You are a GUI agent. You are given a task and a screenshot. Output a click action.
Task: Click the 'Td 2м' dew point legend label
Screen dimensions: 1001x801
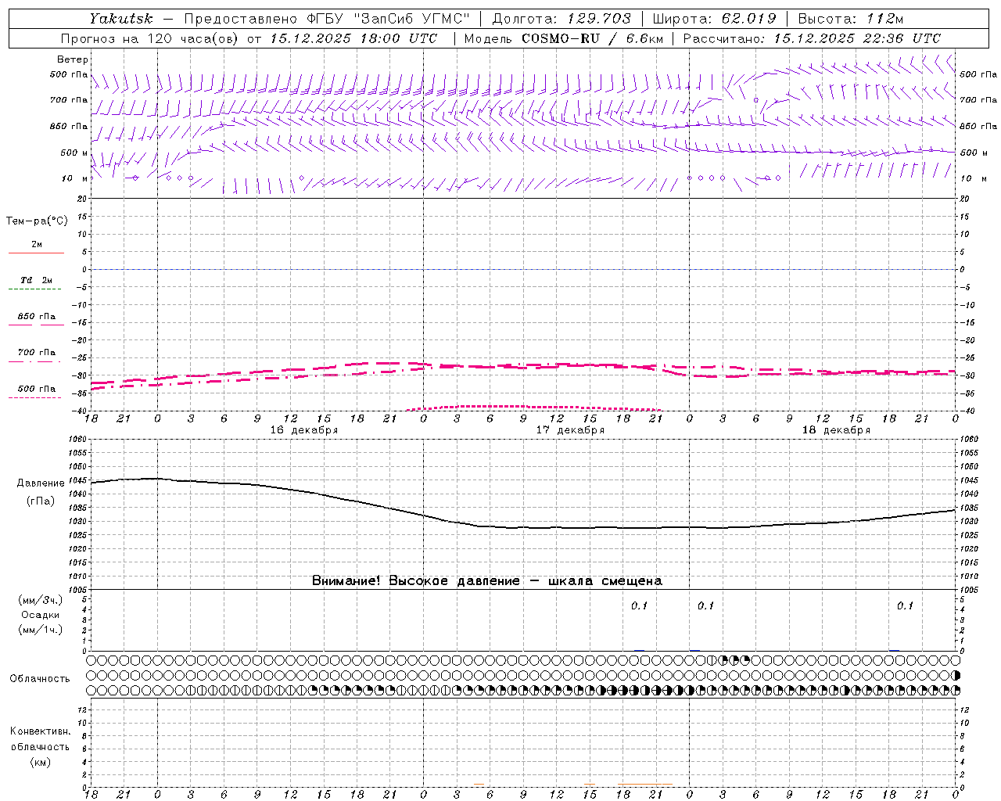37,280
